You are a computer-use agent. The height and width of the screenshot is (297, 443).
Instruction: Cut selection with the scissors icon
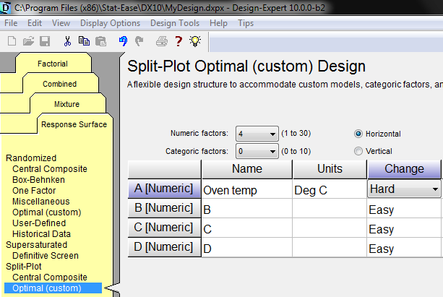point(67,41)
